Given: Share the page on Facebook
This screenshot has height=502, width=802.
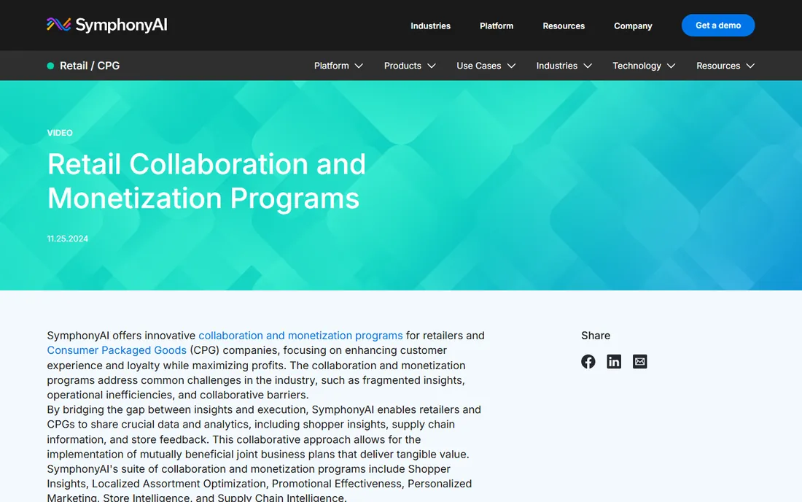Looking at the screenshot, I should pos(588,362).
